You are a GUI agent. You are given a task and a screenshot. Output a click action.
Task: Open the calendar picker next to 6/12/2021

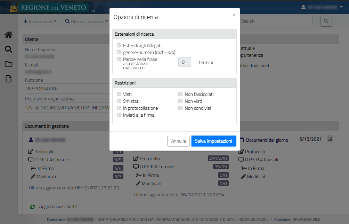point(330,139)
